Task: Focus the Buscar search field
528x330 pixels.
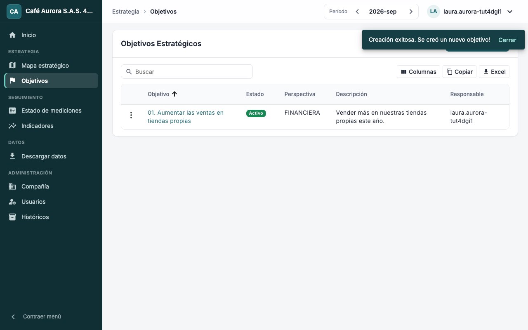Action: pyautogui.click(x=187, y=72)
